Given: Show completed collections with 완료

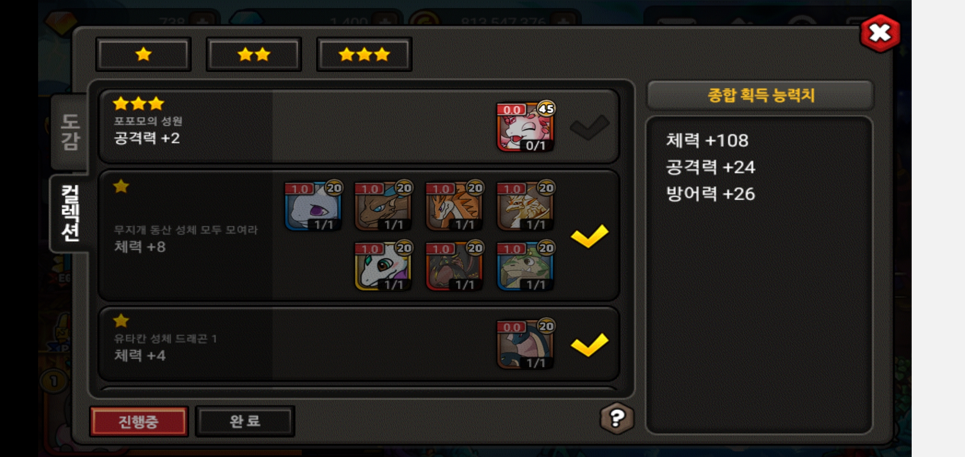Looking at the screenshot, I should tap(245, 421).
